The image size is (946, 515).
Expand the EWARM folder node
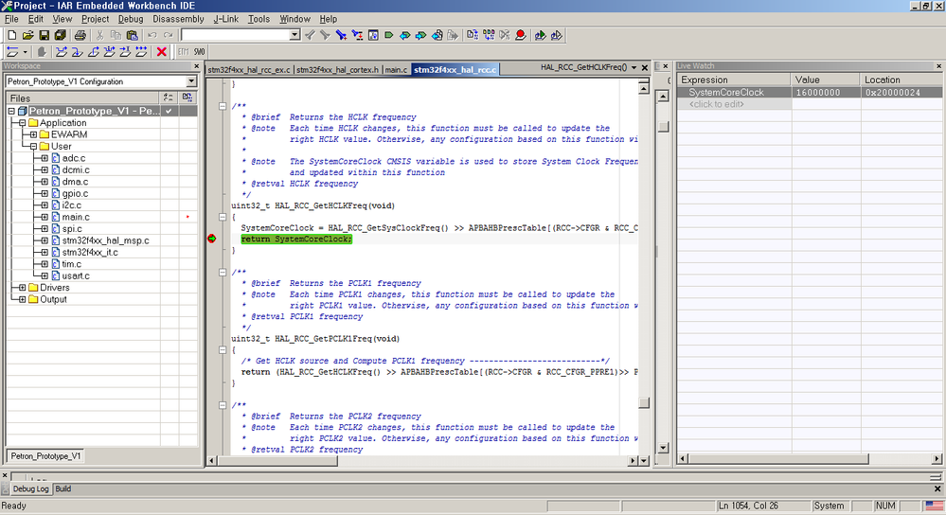34,134
